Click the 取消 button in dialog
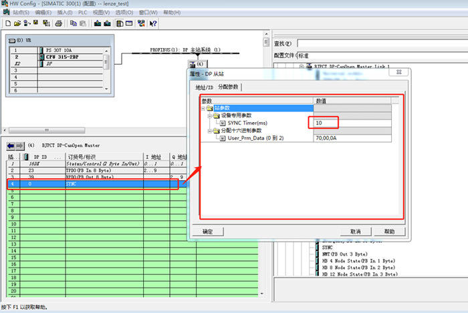The image size is (468, 313). 356,232
